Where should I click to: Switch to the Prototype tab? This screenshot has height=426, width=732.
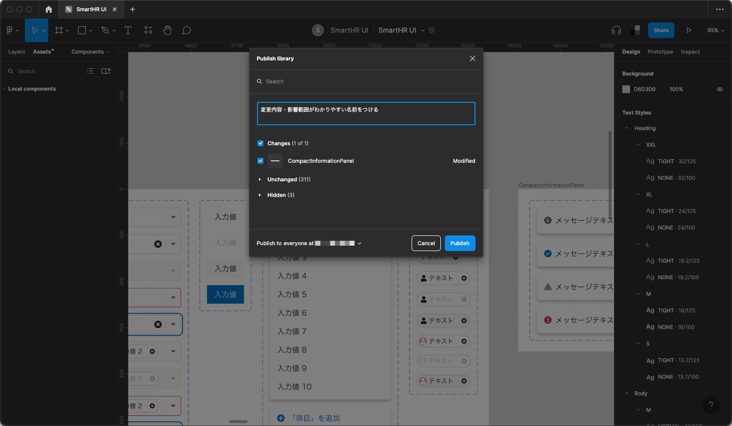click(x=660, y=52)
